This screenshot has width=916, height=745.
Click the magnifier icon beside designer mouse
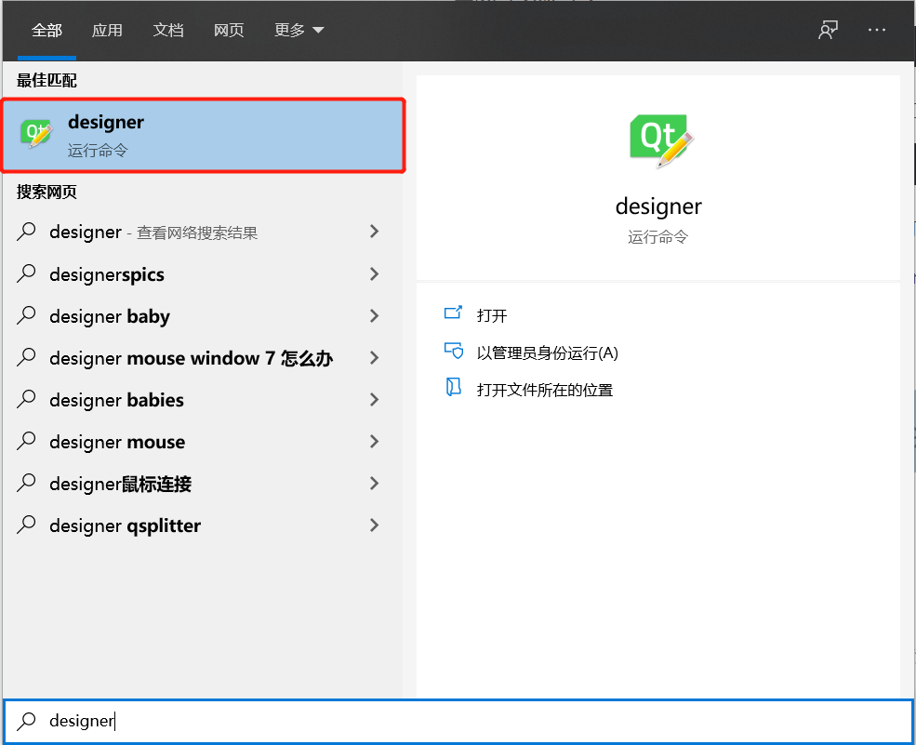(x=26, y=441)
